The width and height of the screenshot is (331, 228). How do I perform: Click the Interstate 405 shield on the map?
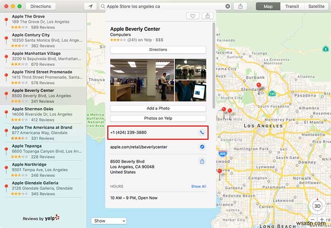(x=223, y=153)
